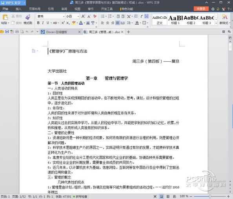Image resolution: width=233 pixels, height=199 pixels.
Task: Click the orange login button
Action: 201,9
